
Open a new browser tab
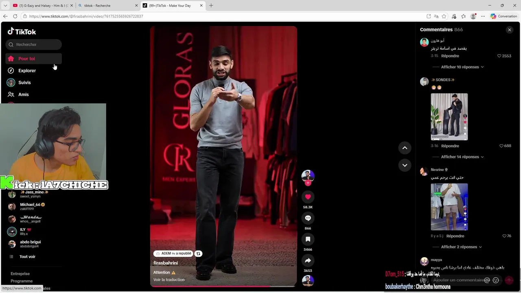(211, 6)
